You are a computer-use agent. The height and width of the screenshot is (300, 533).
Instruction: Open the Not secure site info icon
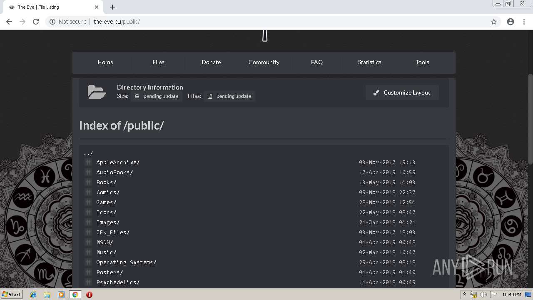click(52, 22)
